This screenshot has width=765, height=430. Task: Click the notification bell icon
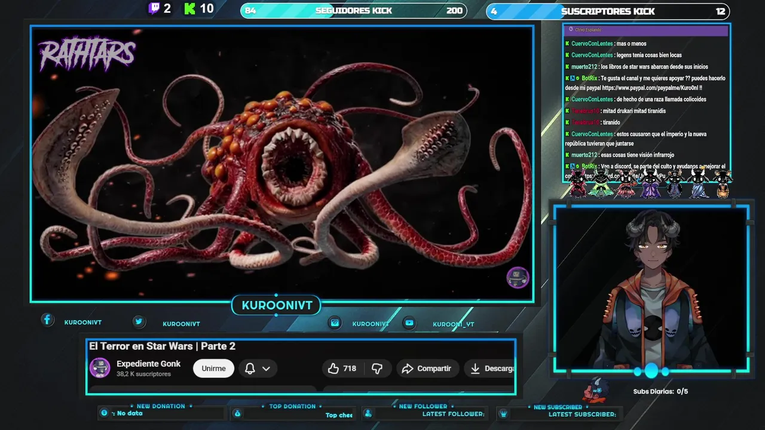click(x=250, y=368)
